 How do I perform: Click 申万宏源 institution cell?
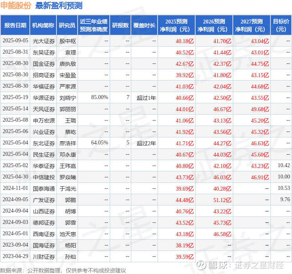(44, 121)
